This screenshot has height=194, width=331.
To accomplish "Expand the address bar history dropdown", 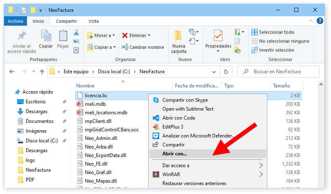I will [x=214, y=72].
